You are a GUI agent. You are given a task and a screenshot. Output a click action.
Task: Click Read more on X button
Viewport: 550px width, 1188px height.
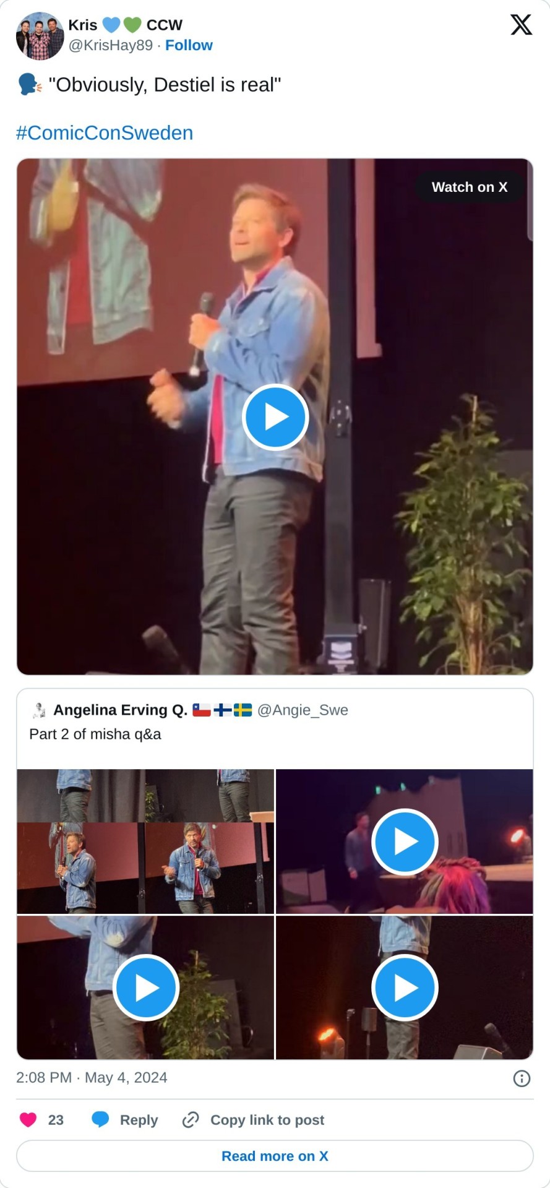[x=275, y=1156]
